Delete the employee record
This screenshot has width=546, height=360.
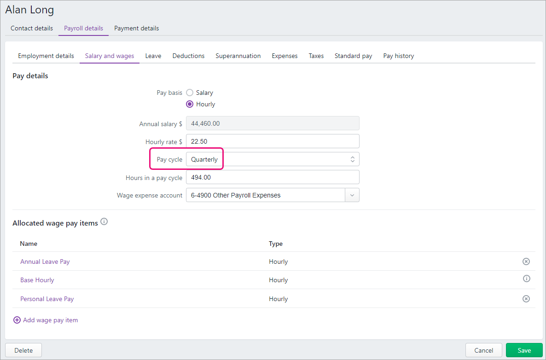[23, 350]
